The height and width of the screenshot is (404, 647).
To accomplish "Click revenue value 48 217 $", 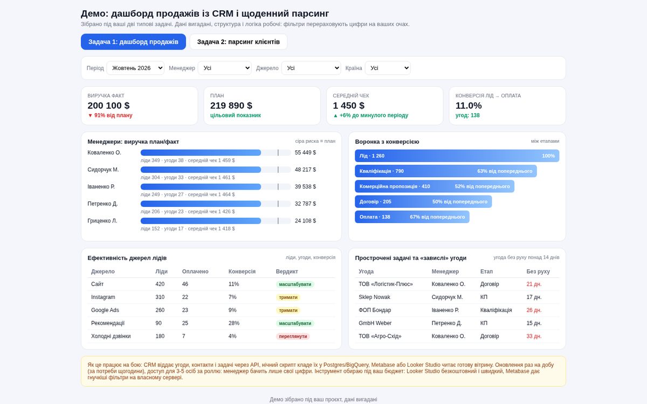I will tap(305, 170).
